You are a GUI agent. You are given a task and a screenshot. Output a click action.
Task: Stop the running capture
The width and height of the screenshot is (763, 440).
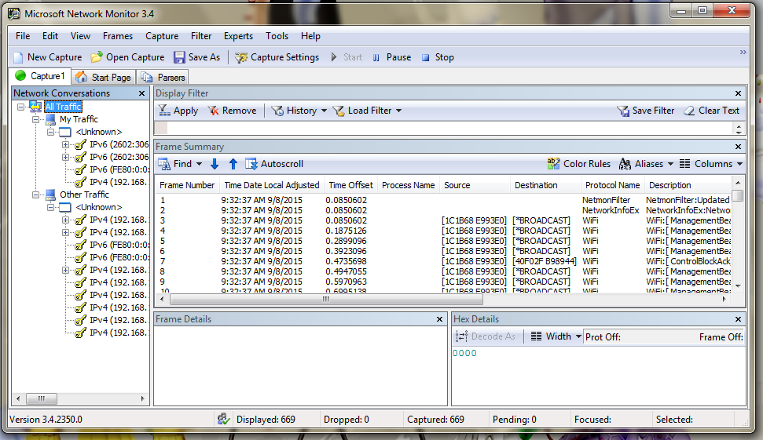[438, 57]
